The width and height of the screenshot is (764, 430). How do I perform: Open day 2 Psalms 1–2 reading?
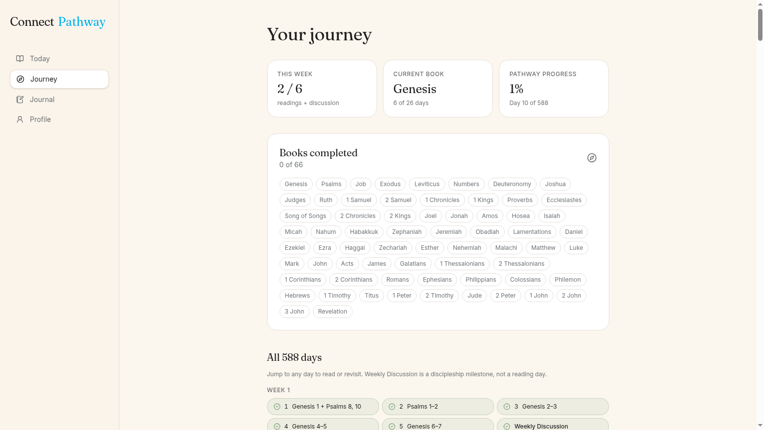438,407
